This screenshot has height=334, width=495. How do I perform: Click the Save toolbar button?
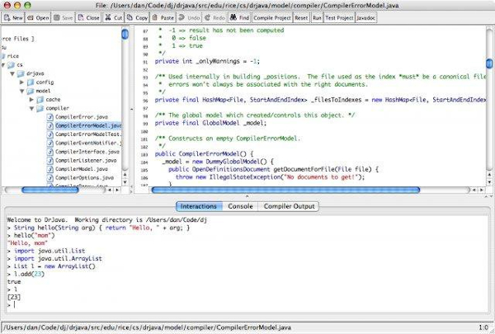(63, 17)
